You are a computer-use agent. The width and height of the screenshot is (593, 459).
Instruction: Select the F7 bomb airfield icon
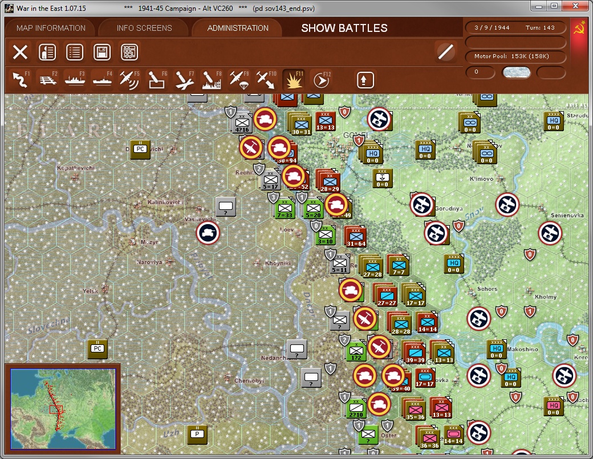click(184, 80)
